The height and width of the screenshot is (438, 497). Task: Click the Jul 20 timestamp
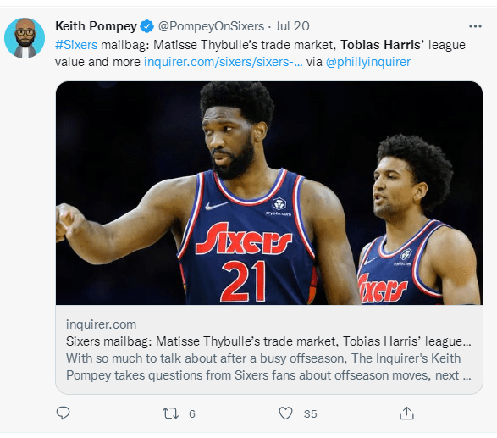pos(292,26)
